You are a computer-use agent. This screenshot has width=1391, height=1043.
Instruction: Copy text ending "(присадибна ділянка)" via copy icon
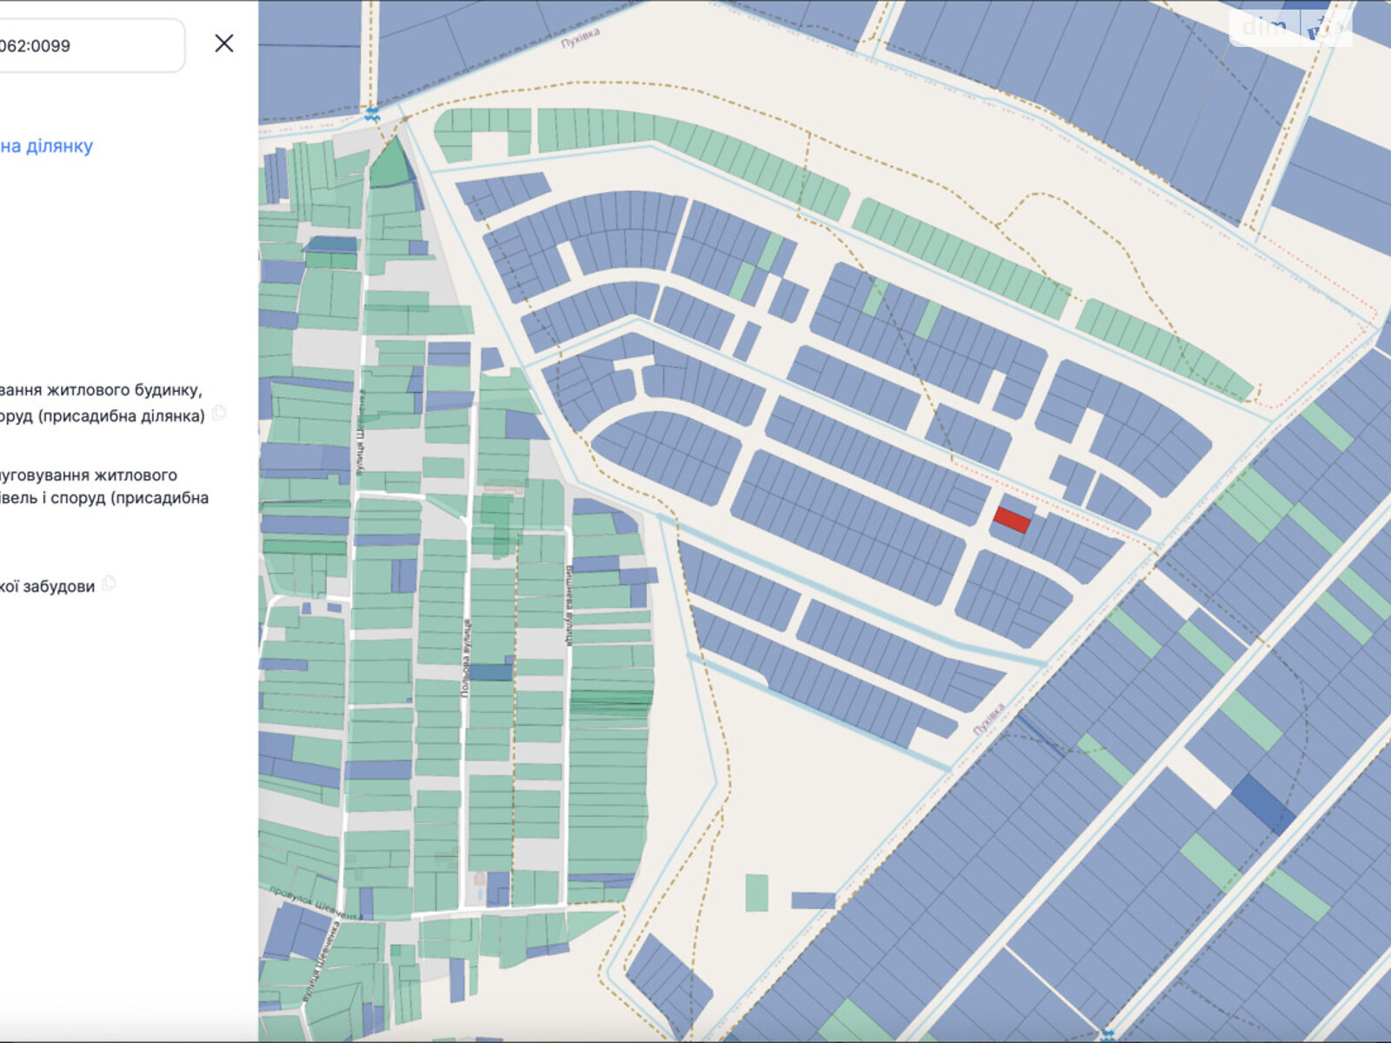[x=219, y=413]
